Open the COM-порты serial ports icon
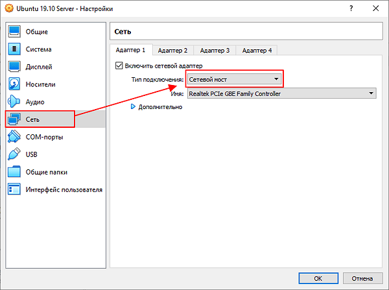Image resolution: width=389 pixels, height=290 pixels. coord(15,137)
